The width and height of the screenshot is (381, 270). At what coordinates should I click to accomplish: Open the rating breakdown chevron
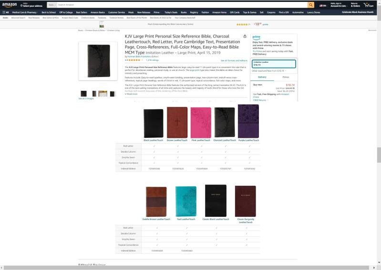click(143, 60)
